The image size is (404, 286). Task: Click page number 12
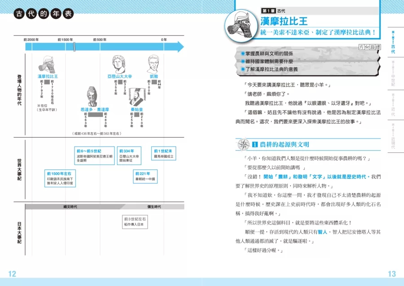[x=12, y=273]
